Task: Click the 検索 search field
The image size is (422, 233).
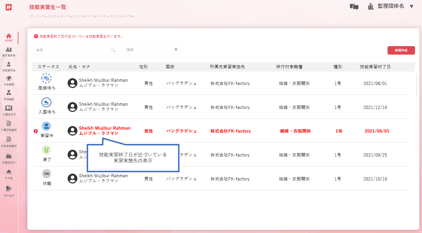Action: tap(72, 50)
